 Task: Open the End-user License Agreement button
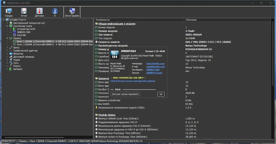coord(125,94)
